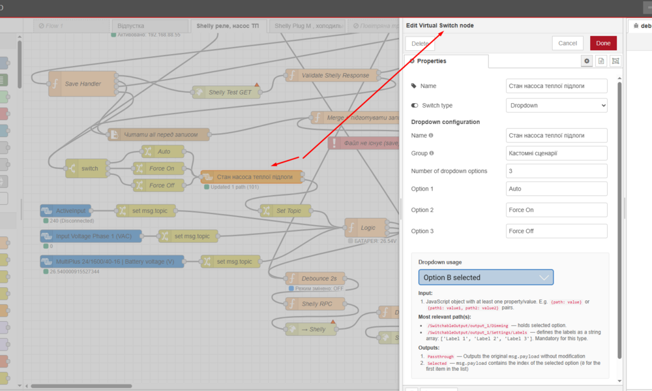
Task: Expand the Option B selected dropdown
Action: 486,277
